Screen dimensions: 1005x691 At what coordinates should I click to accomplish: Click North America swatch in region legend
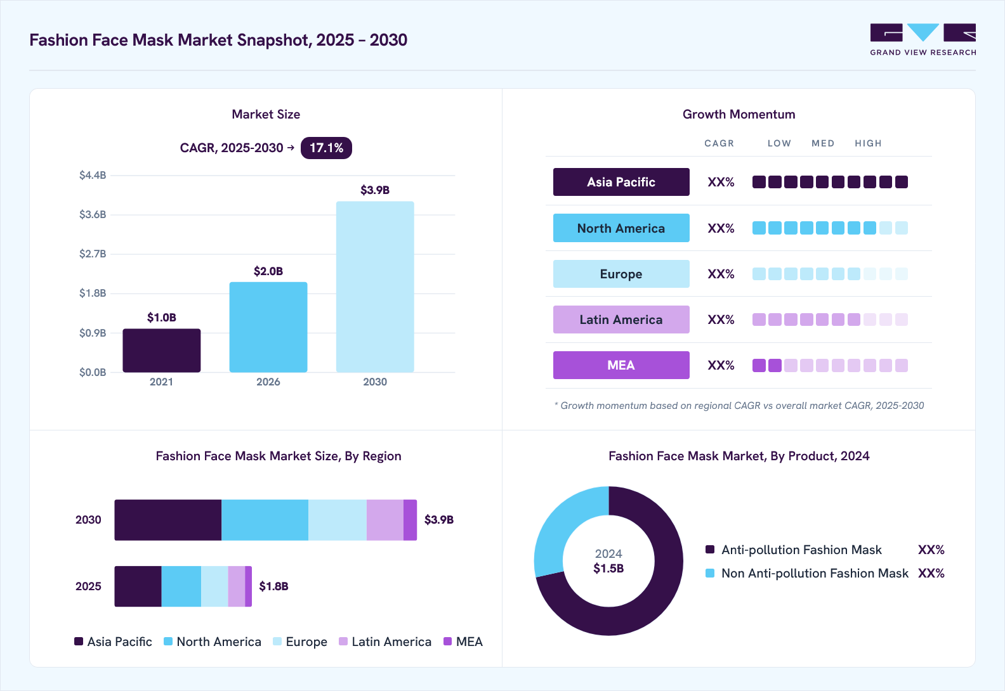click(x=168, y=642)
